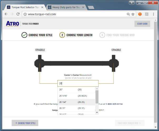The height and width of the screenshot is (131, 159).
Task: Click the TORQUE ROD FINDER heading
Action: click(x=30, y=24)
